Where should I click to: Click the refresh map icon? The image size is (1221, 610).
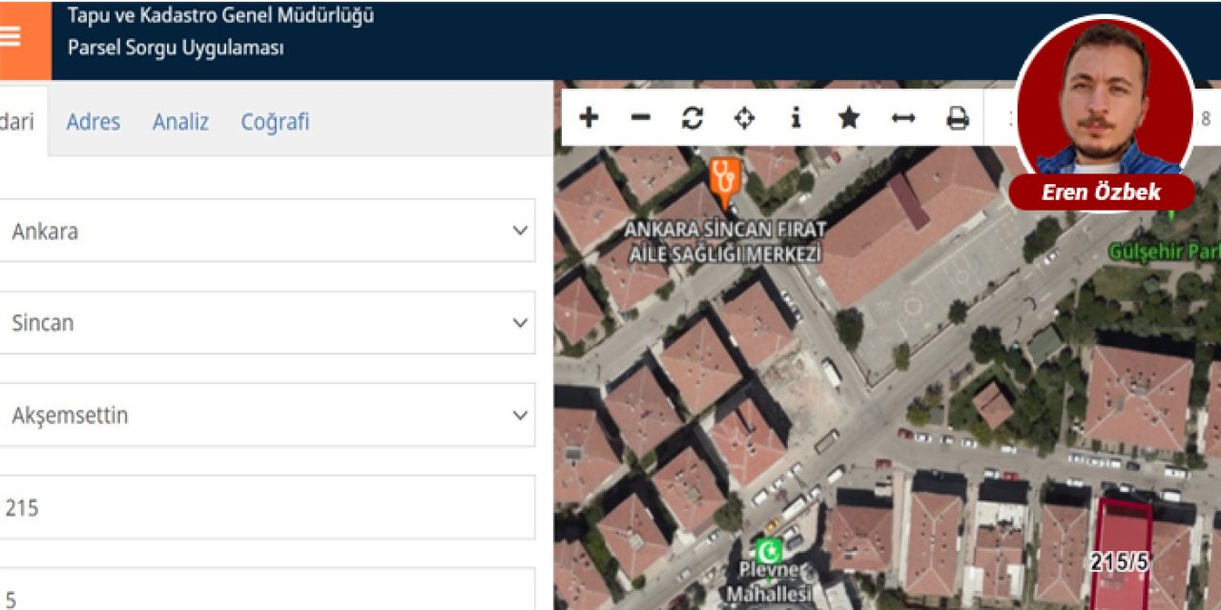pos(693,118)
